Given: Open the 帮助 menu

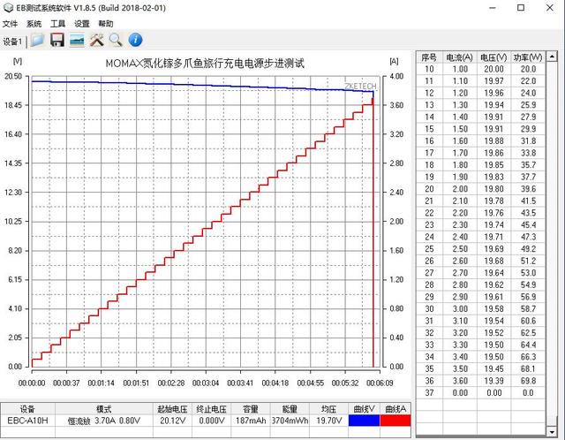Looking at the screenshot, I should (106, 24).
